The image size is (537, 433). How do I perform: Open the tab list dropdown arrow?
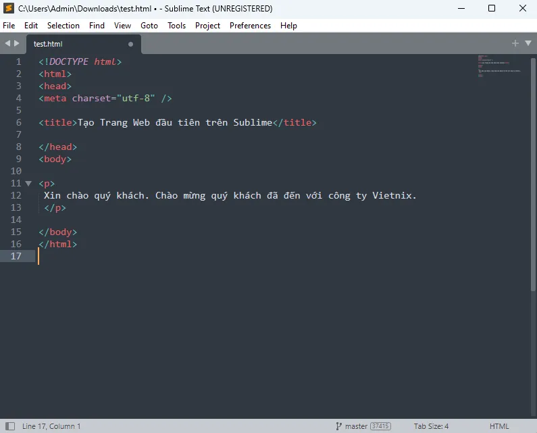[x=528, y=43]
